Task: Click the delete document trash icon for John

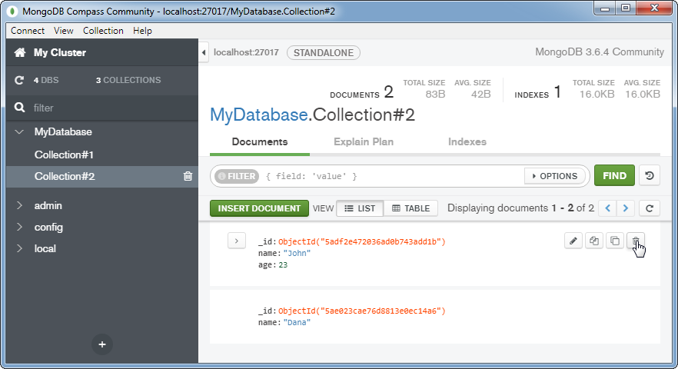Action: [x=635, y=241]
